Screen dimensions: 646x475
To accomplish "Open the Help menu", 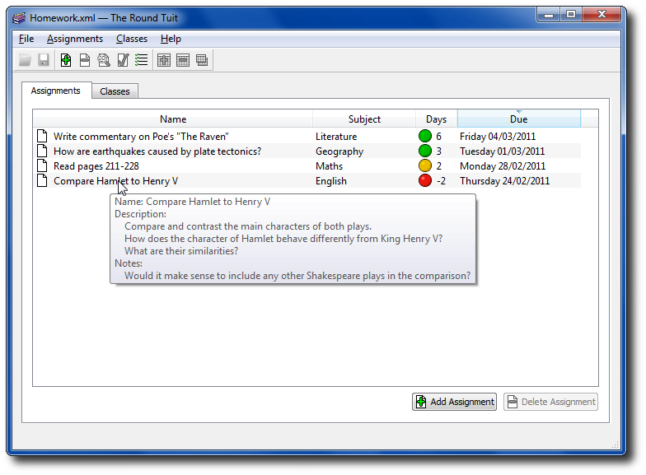I will pyautogui.click(x=171, y=39).
